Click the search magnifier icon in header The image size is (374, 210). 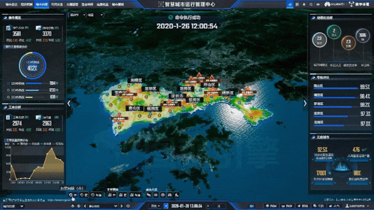point(311,4)
